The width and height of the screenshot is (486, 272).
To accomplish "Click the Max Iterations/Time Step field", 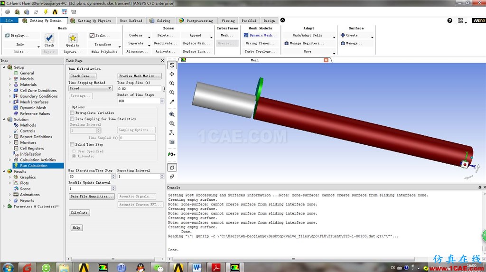I will pyautogui.click(x=90, y=176).
